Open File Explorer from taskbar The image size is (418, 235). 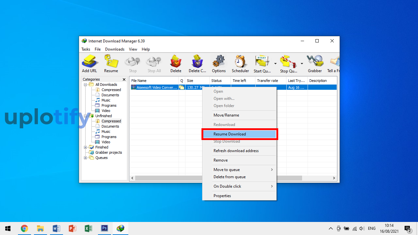click(40, 228)
